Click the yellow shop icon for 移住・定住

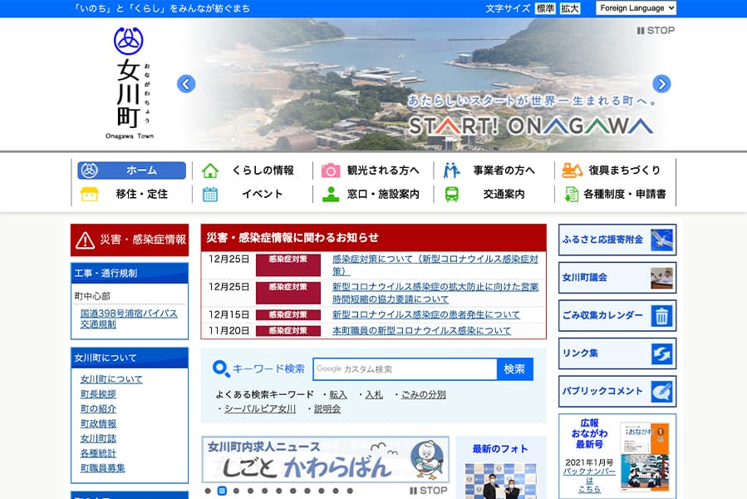(90, 194)
